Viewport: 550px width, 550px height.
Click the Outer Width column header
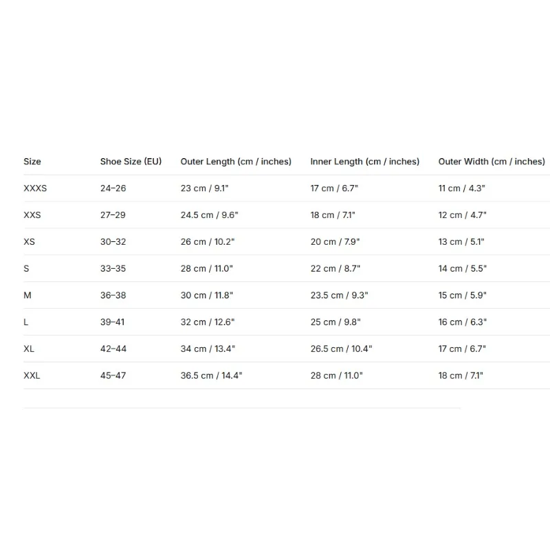pyautogui.click(x=492, y=162)
